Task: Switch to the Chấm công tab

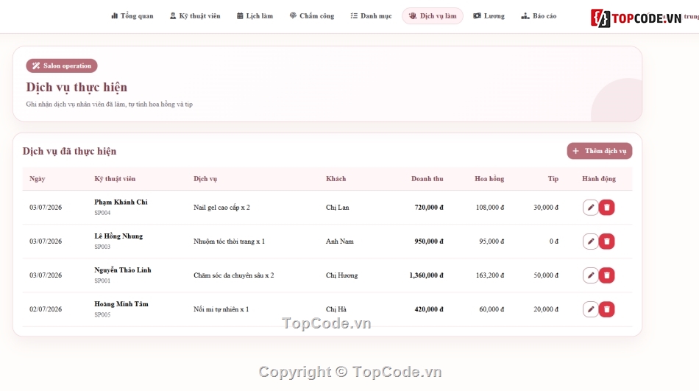Action: [x=312, y=16]
